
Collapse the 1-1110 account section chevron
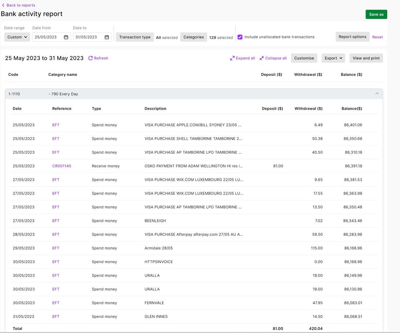point(377,94)
